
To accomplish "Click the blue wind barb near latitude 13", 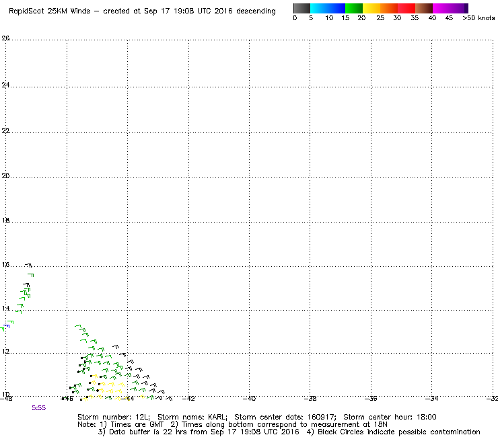I will point(7,326).
